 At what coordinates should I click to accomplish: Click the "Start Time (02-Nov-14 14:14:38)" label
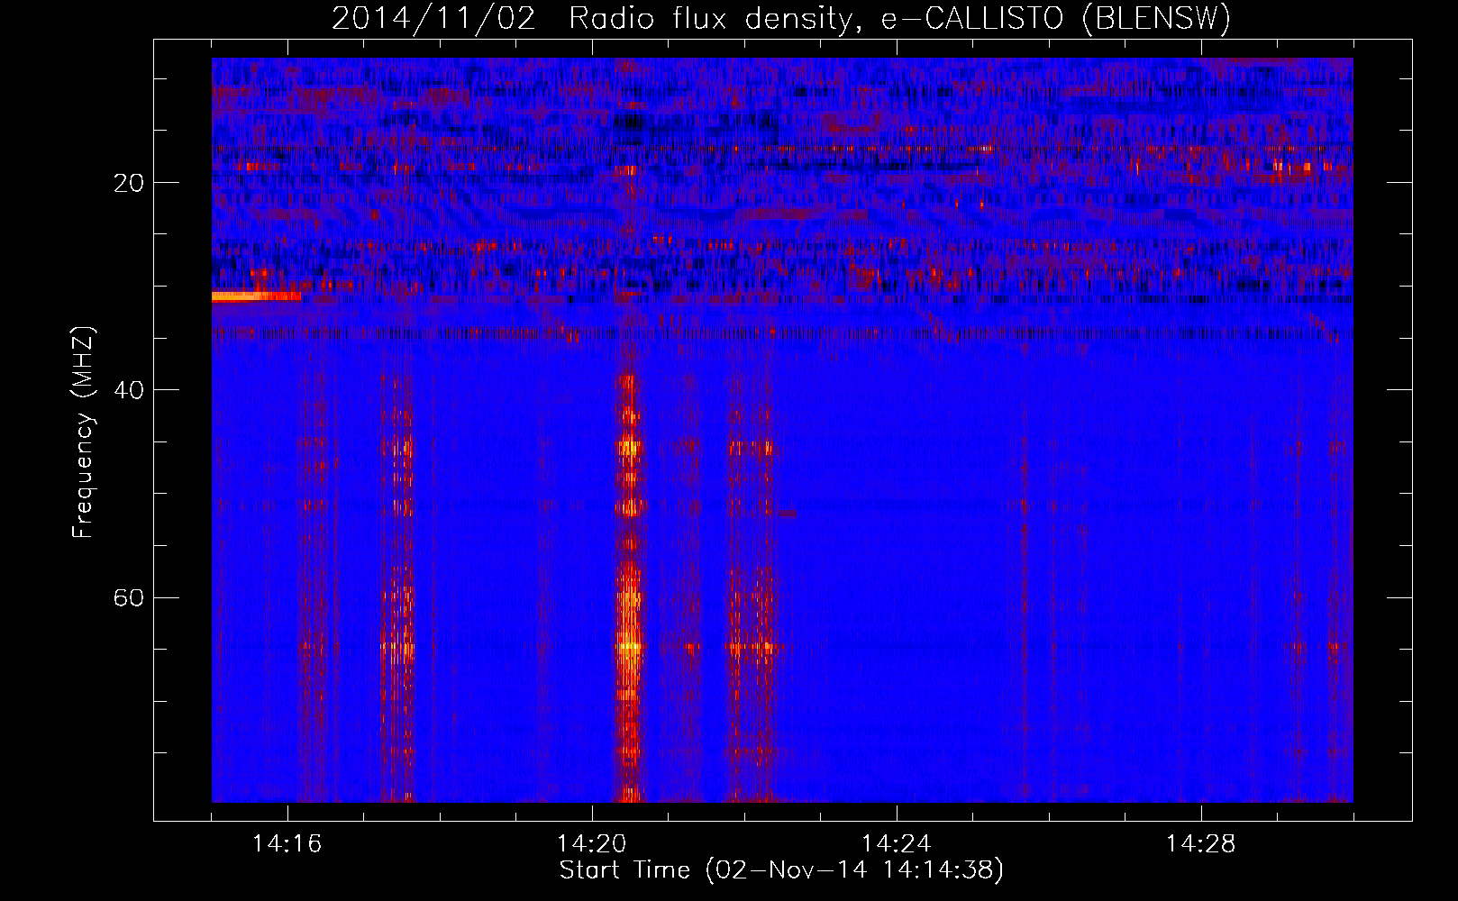(781, 870)
